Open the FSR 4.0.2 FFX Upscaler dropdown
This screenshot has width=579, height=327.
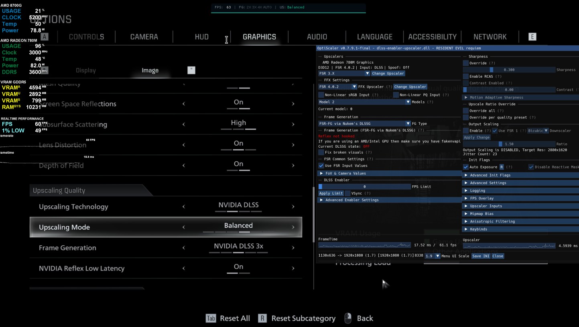click(x=337, y=87)
